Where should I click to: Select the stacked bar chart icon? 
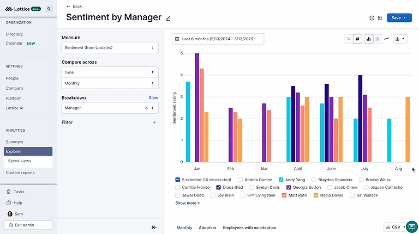pos(378,39)
